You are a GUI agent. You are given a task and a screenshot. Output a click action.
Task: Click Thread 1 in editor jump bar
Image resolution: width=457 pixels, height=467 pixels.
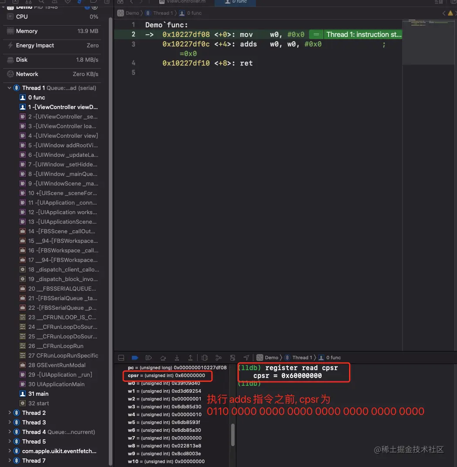pos(159,13)
